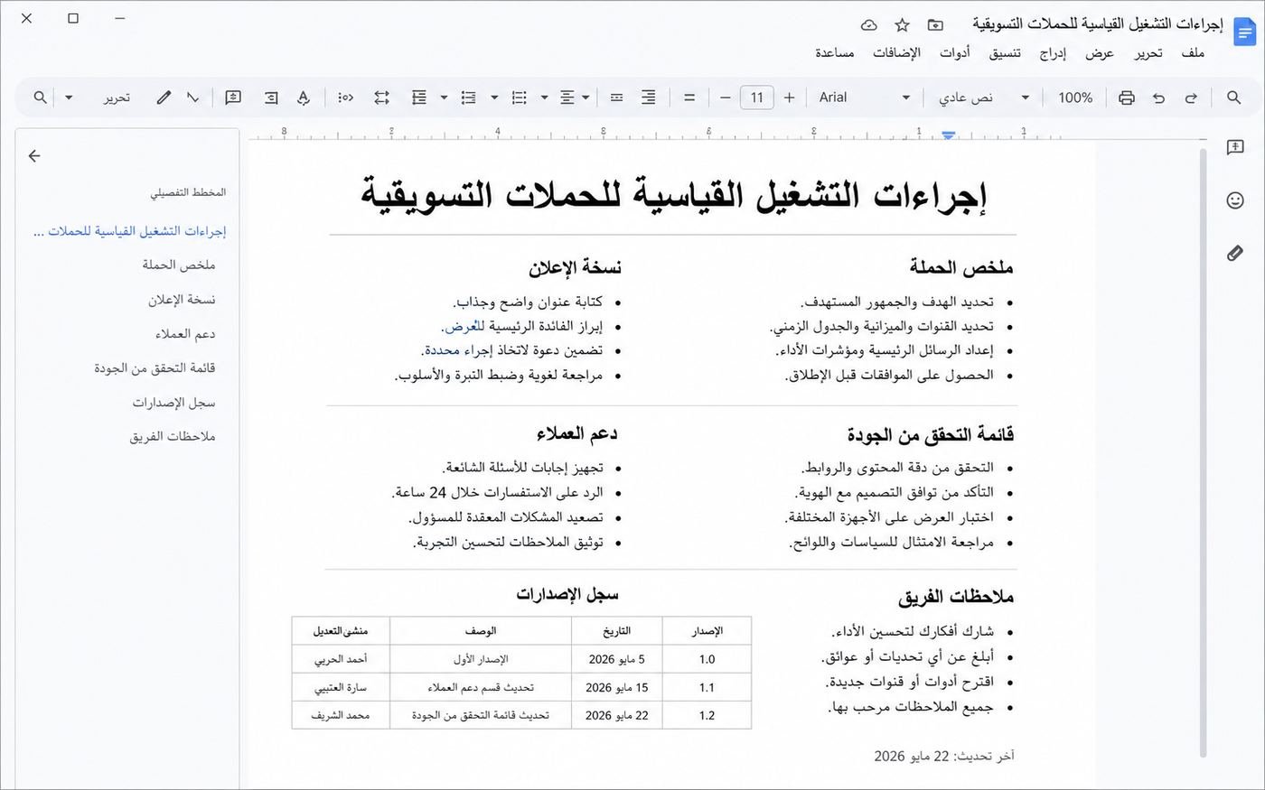Click the blue indent marker on the ruler
The width and height of the screenshot is (1265, 790).
click(x=948, y=135)
